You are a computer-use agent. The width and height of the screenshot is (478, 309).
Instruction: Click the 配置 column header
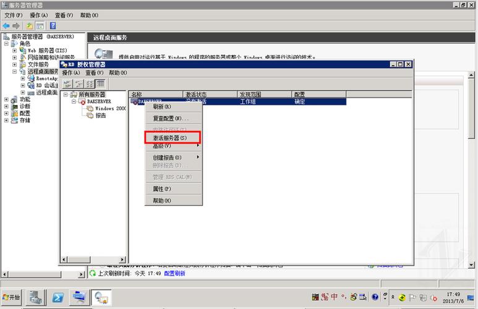[x=318, y=95]
